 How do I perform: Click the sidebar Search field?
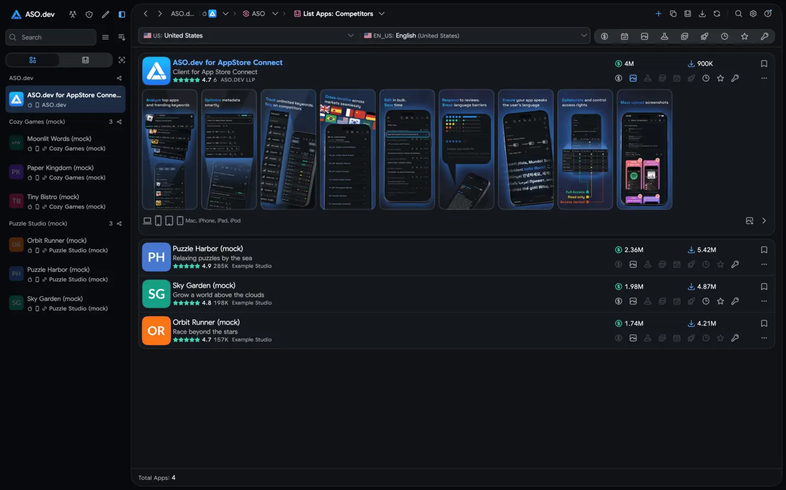pos(51,37)
